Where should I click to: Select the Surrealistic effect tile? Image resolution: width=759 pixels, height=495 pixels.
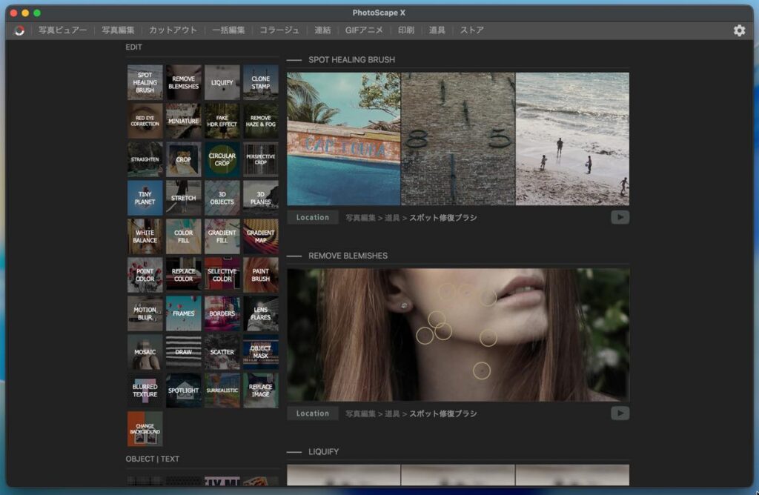click(x=222, y=391)
